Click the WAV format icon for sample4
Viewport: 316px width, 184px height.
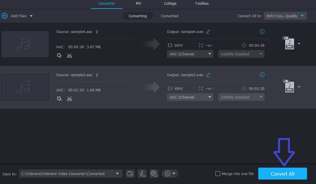(x=289, y=43)
